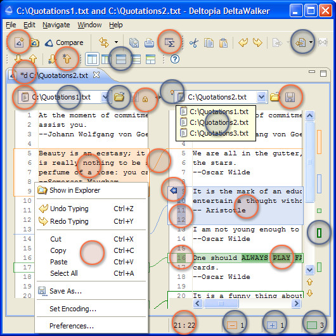
Task: Open the differences summary report icon
Action: pos(169,42)
